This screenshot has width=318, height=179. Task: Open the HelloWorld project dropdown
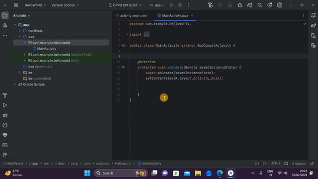35,5
